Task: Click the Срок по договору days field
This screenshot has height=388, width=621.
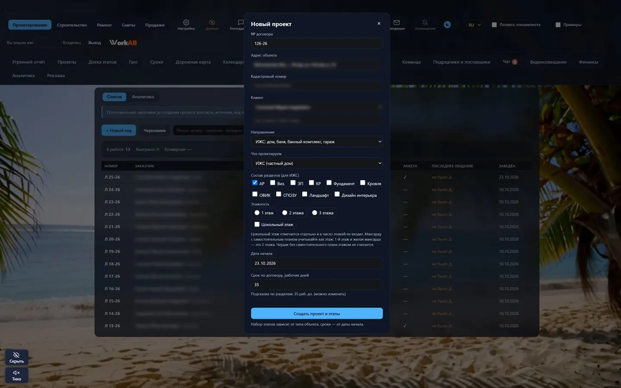Action: (x=317, y=285)
